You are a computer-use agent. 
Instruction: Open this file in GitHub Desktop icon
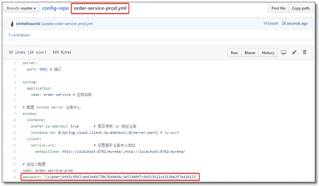283,52
